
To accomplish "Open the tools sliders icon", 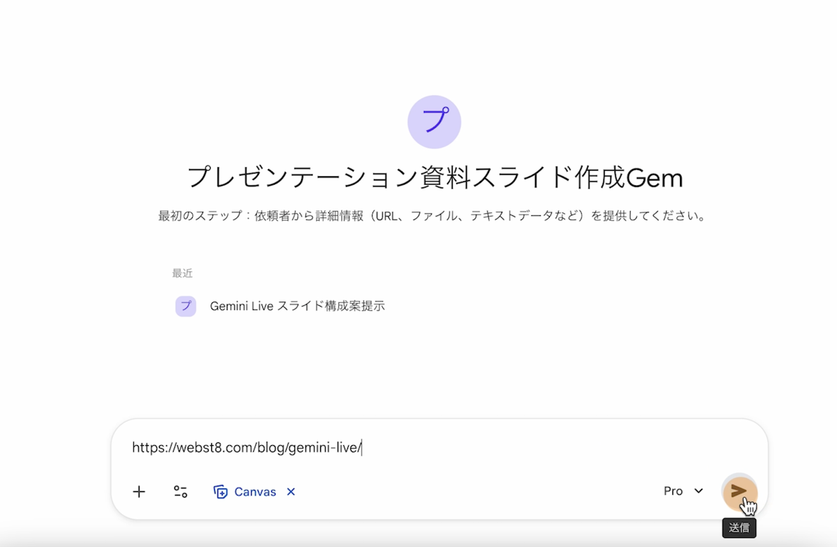I will pos(181,492).
